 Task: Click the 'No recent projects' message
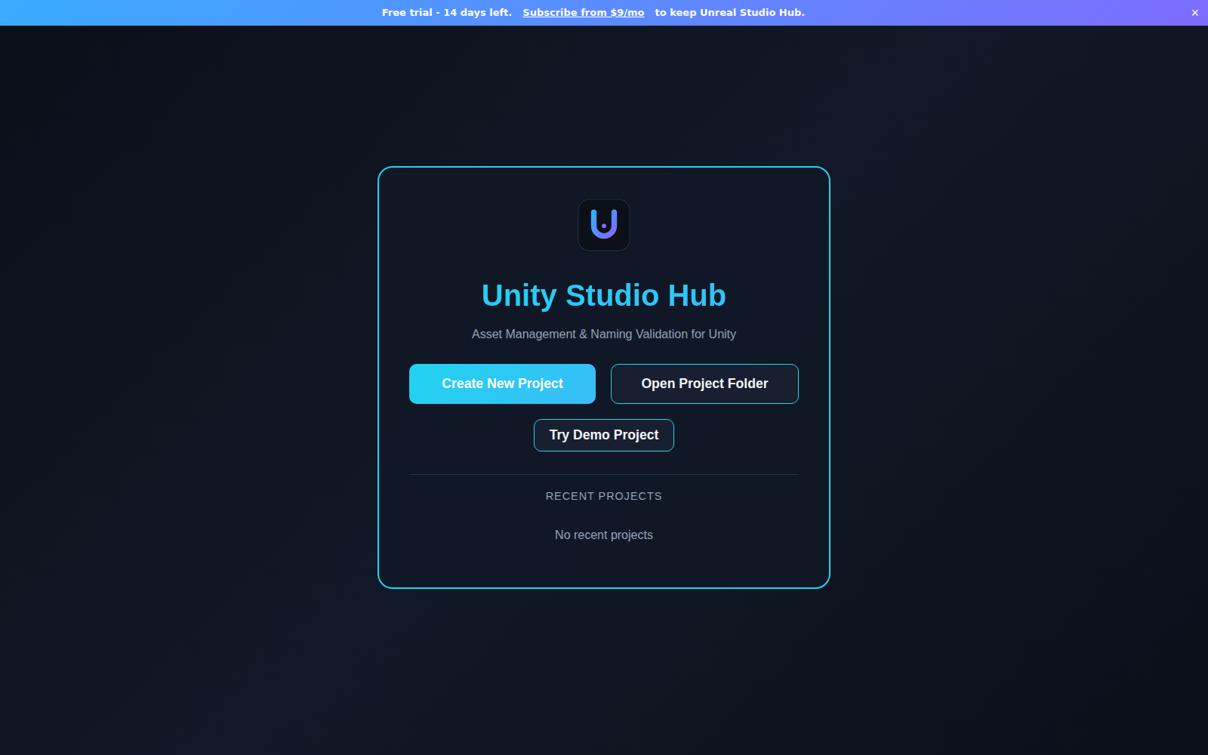(604, 535)
